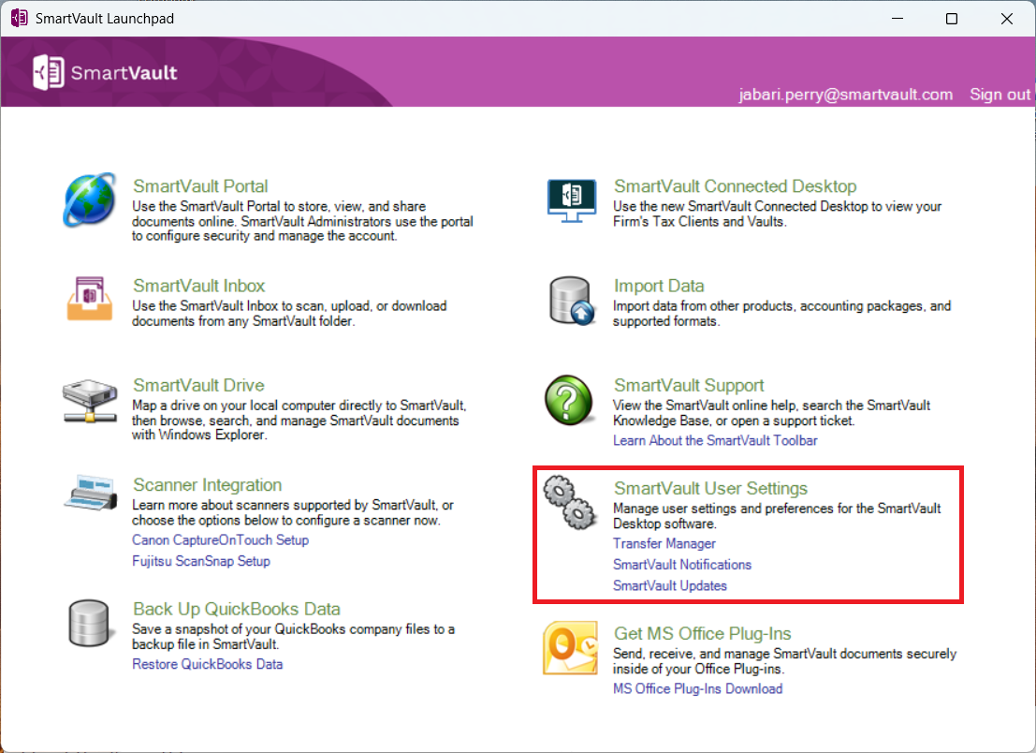Click the SmartVault Inbox tray icon
Image resolution: width=1036 pixels, height=753 pixels.
click(90, 299)
